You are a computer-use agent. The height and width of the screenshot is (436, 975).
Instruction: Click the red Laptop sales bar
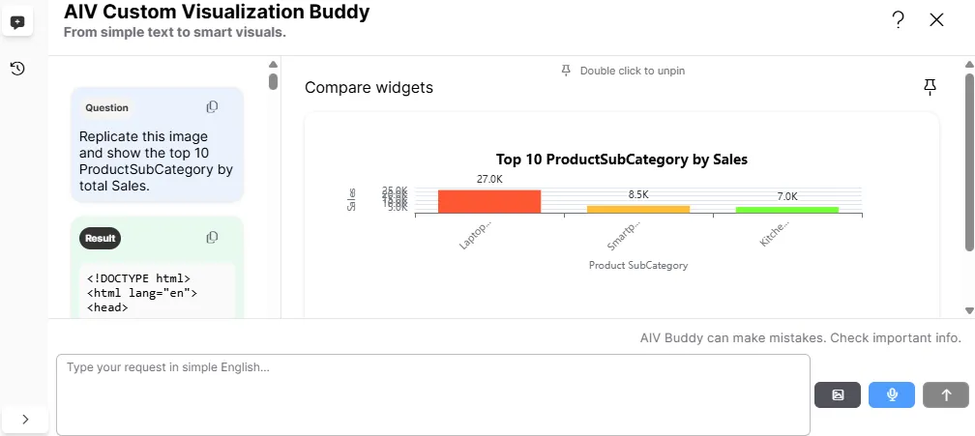(488, 201)
